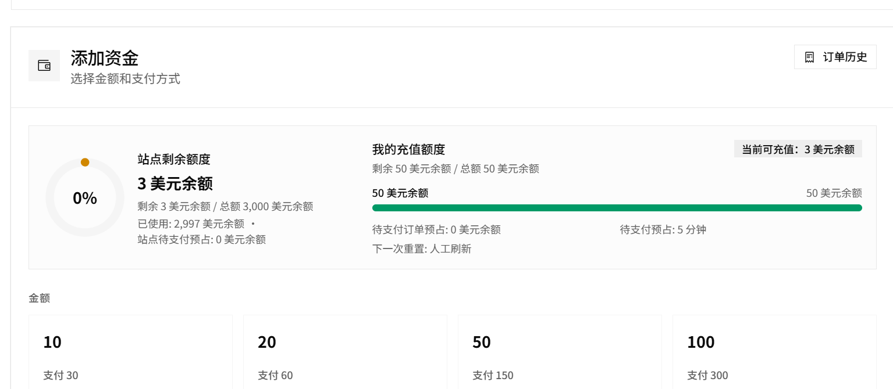Image resolution: width=893 pixels, height=389 pixels.
Task: Click the 支付 300 price text
Action: [707, 375]
